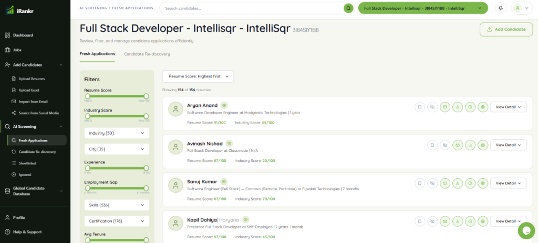
Task: Click the iRankr logo
Action: coord(19,10)
